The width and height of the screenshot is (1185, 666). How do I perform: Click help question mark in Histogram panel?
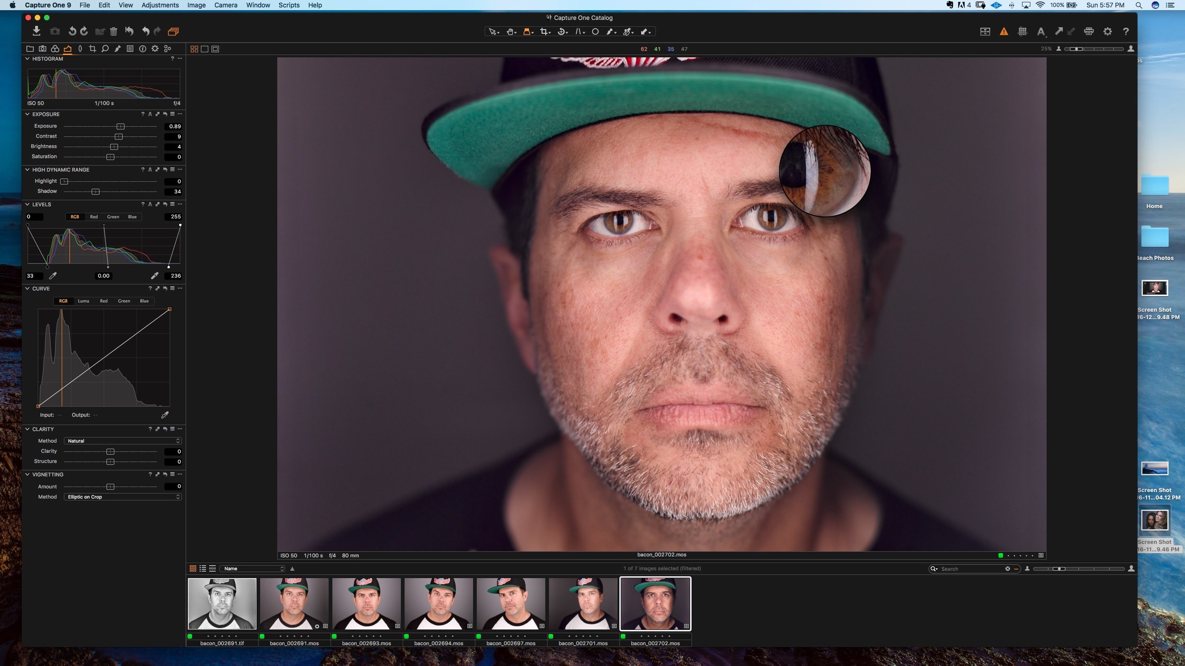(x=172, y=59)
